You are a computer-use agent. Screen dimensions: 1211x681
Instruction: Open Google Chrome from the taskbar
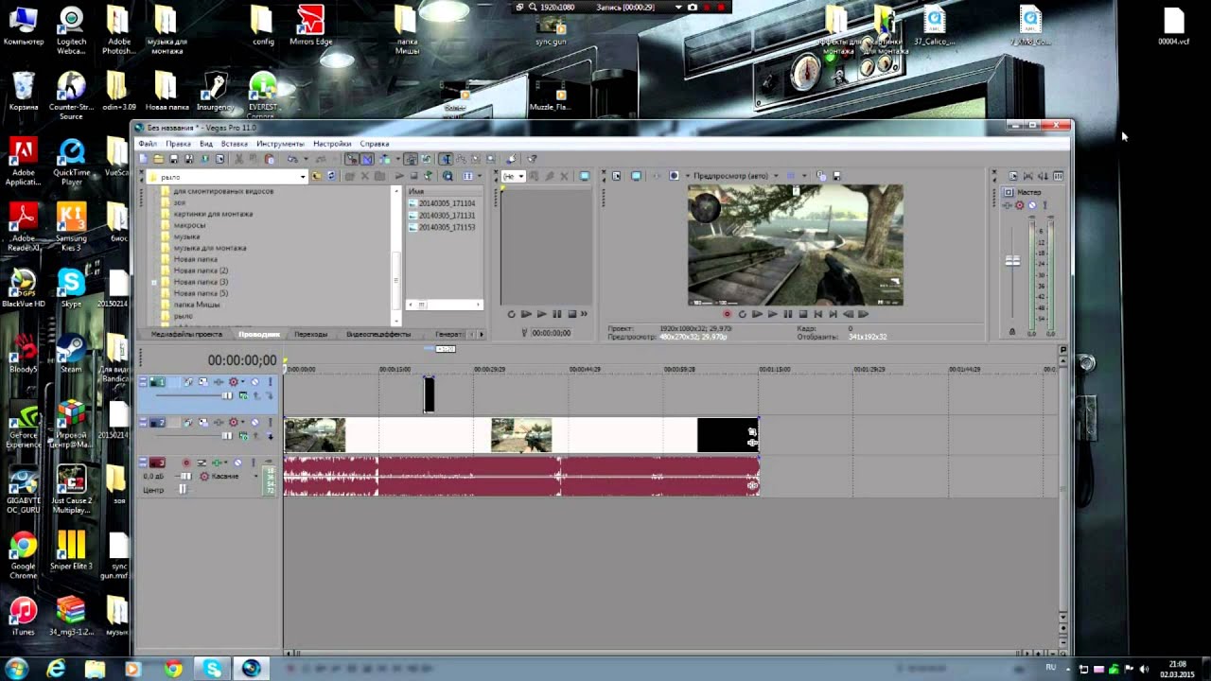pyautogui.click(x=173, y=669)
